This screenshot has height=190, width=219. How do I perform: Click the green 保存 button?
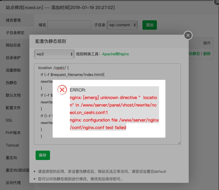click(x=42, y=155)
